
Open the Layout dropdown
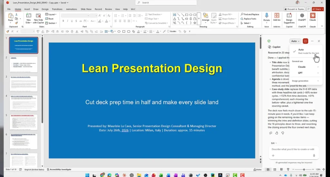[51, 14]
